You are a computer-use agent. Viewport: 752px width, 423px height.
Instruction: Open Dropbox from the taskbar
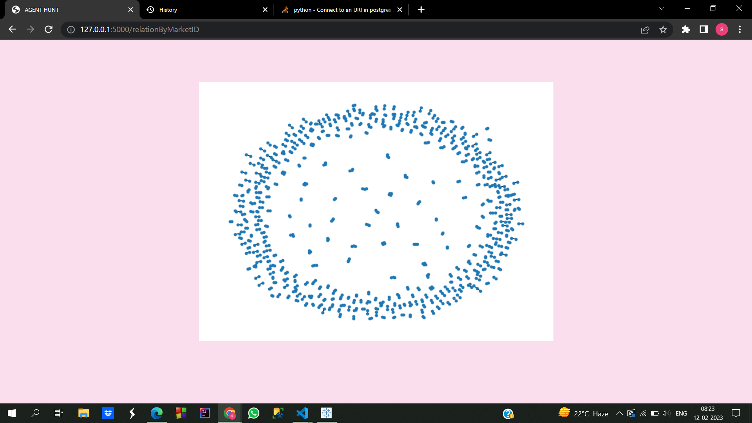pos(108,413)
